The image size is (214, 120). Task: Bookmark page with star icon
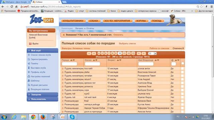click(x=202, y=7)
